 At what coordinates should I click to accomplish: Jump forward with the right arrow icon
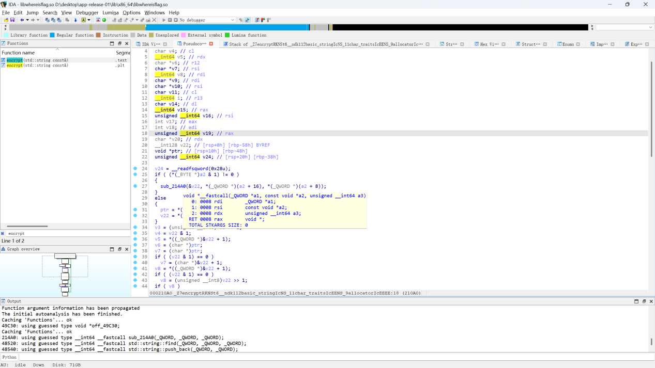click(33, 20)
